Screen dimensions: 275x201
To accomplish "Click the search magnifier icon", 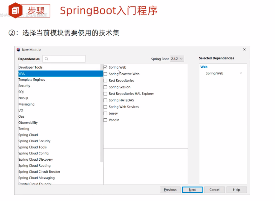I will pos(46,59).
